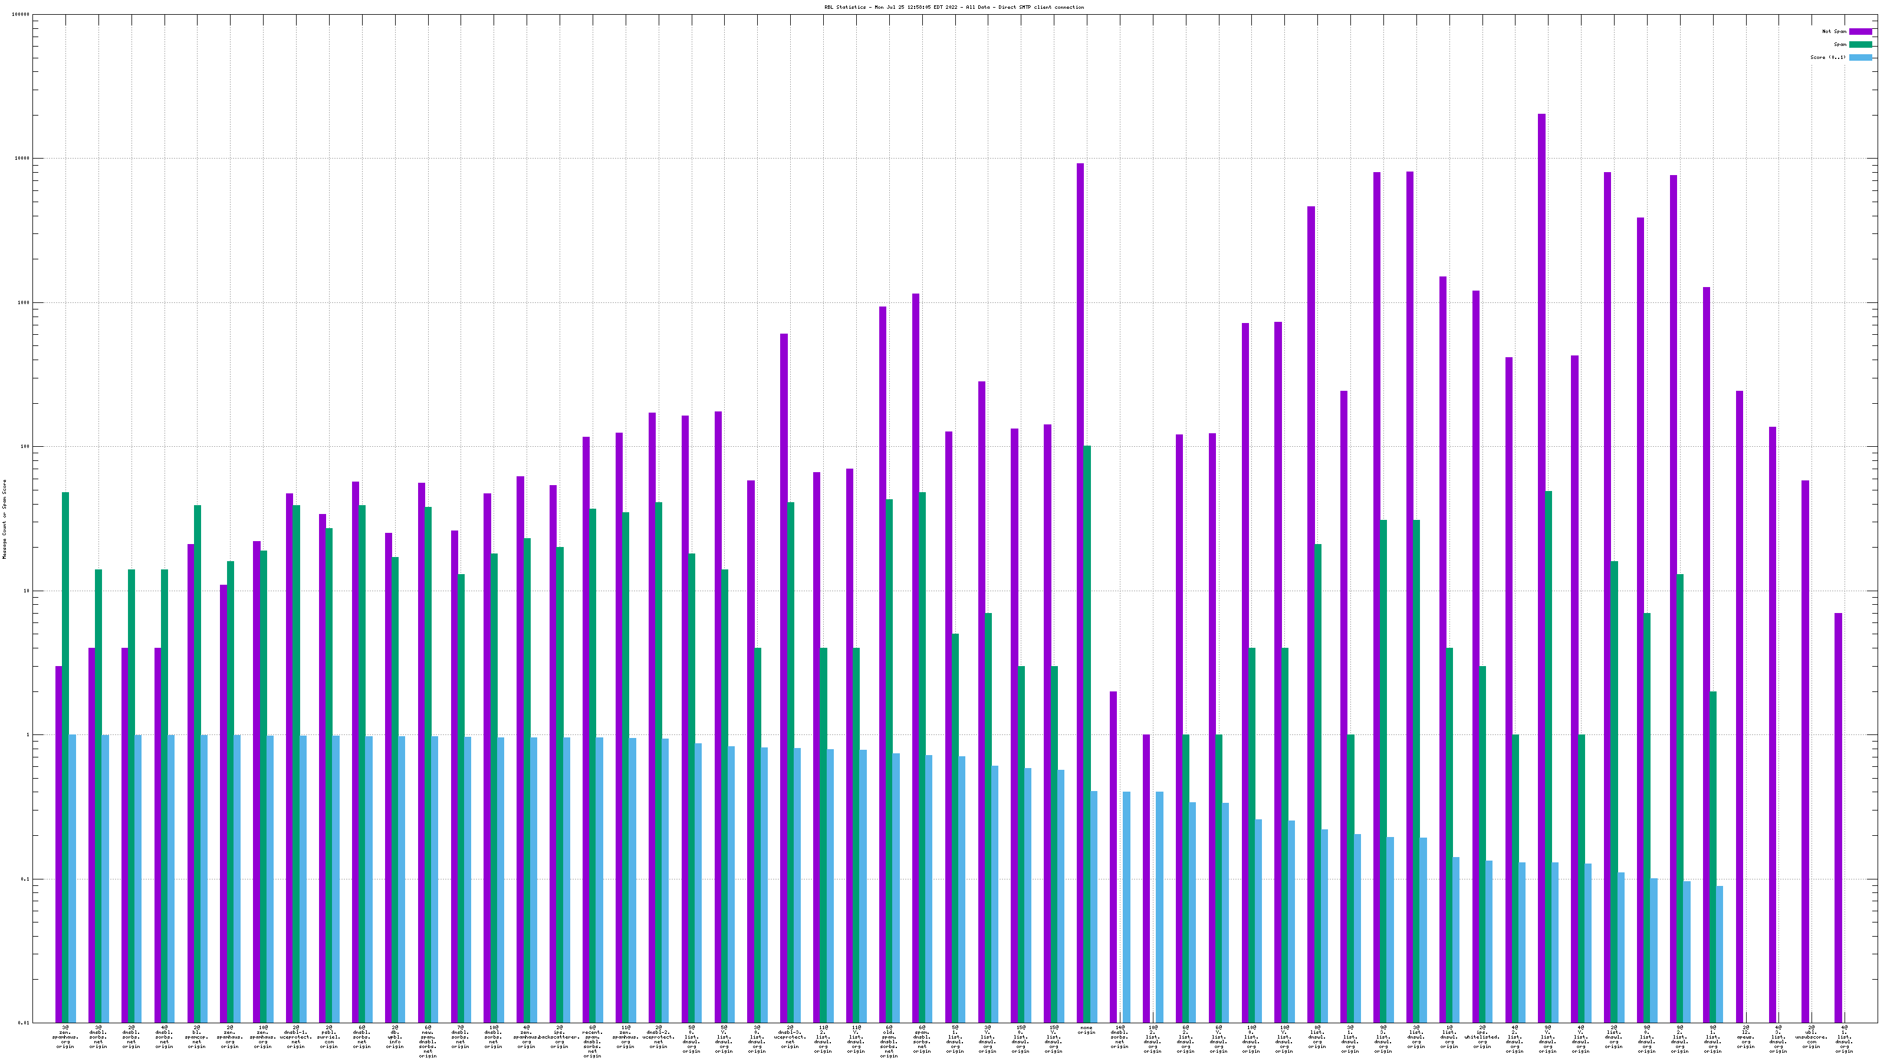Click the green Spam bar above 'none origin'
Screen dimensions: 1887x1061
pyautogui.click(x=1087, y=732)
